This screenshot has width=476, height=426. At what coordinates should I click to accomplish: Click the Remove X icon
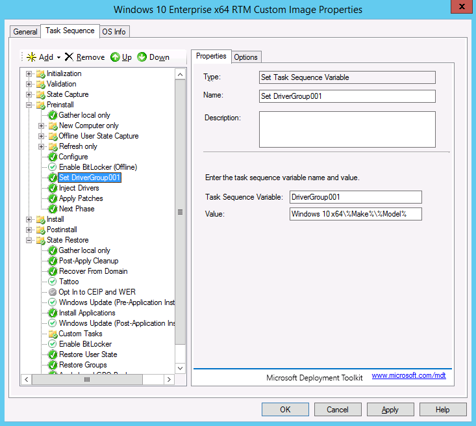[69, 57]
